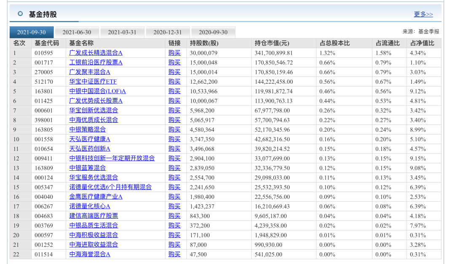Click 购买 for 诺德量化优选6个月持有期混合
455x264 pixels.
point(174,187)
